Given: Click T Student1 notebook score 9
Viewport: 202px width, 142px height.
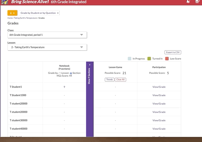Looking at the screenshot, I should [64, 87].
